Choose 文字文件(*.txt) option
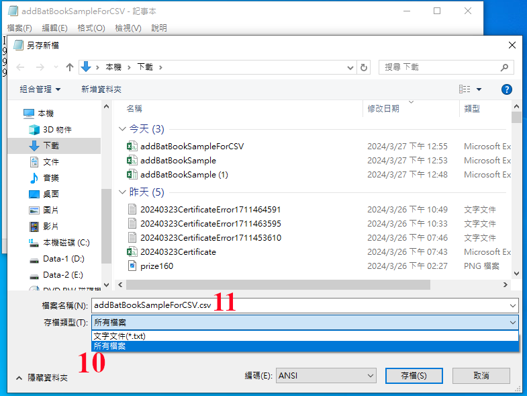The width and height of the screenshot is (527, 396). coord(305,336)
